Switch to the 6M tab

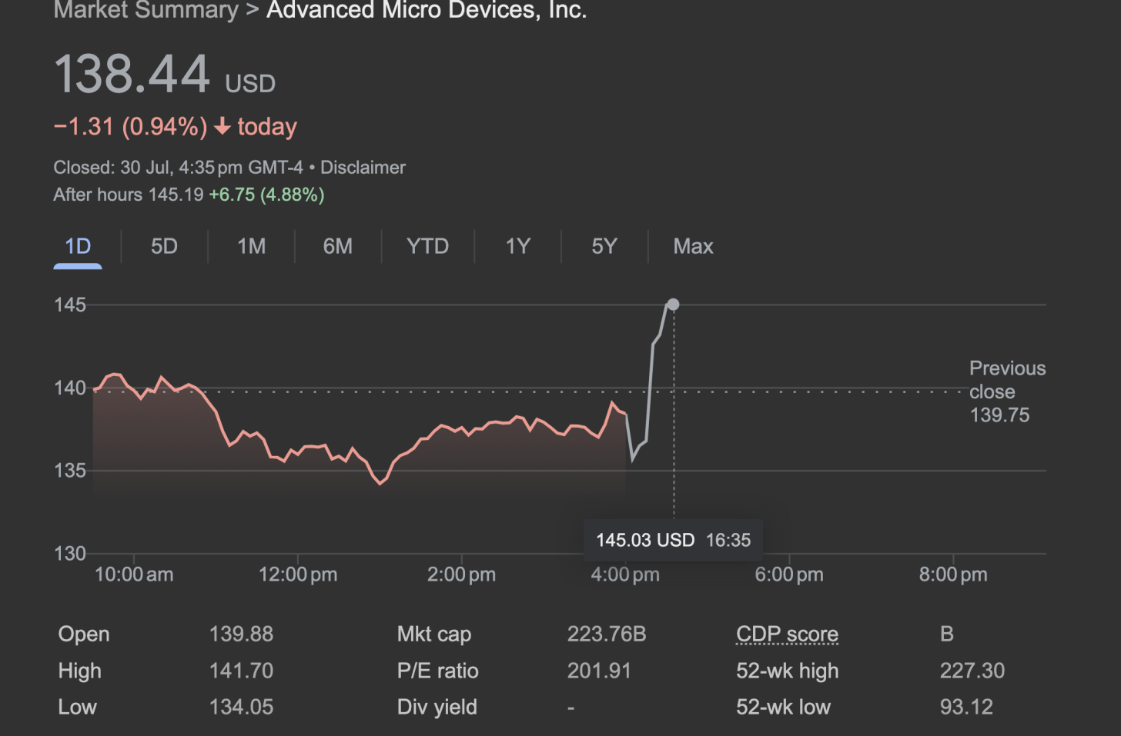click(x=337, y=247)
